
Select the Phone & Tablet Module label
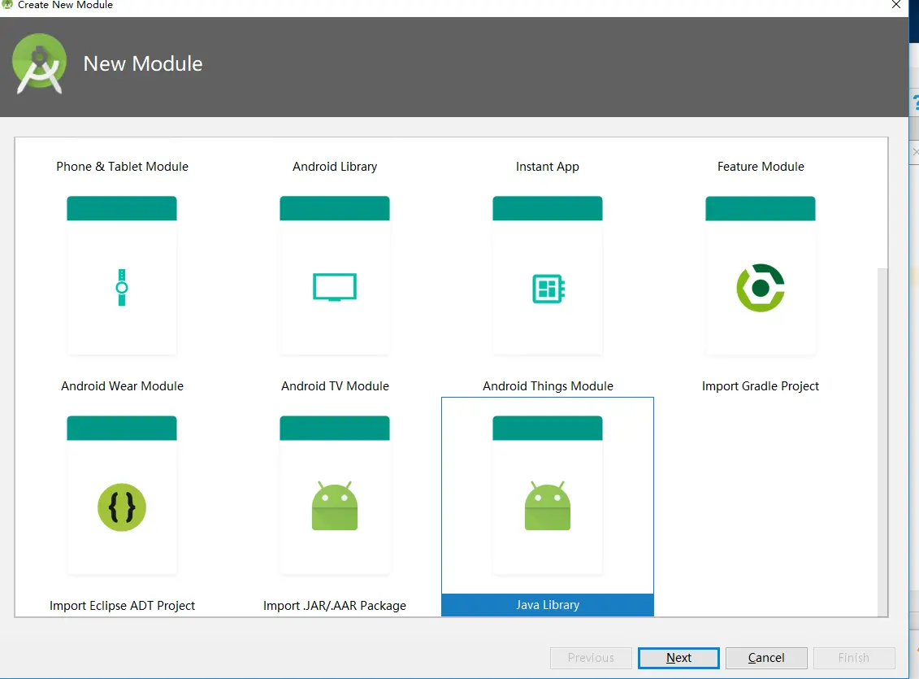pos(123,167)
